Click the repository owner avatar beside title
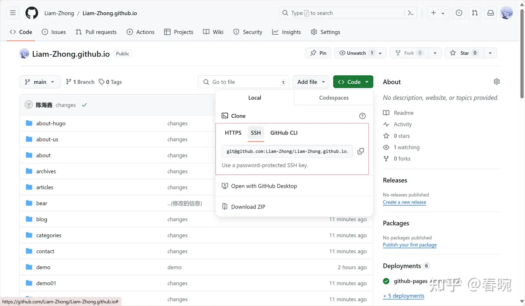525x306 pixels. [x=24, y=53]
